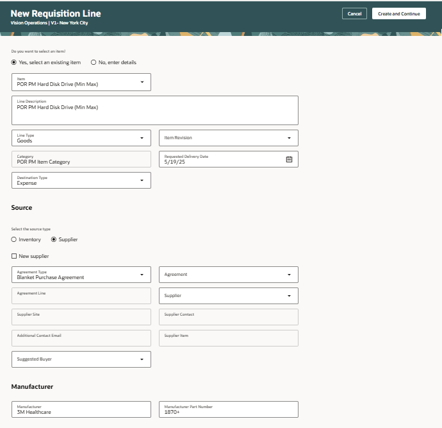The height and width of the screenshot is (428, 442).
Task: Open the Line Type dropdown
Action: (x=81, y=138)
